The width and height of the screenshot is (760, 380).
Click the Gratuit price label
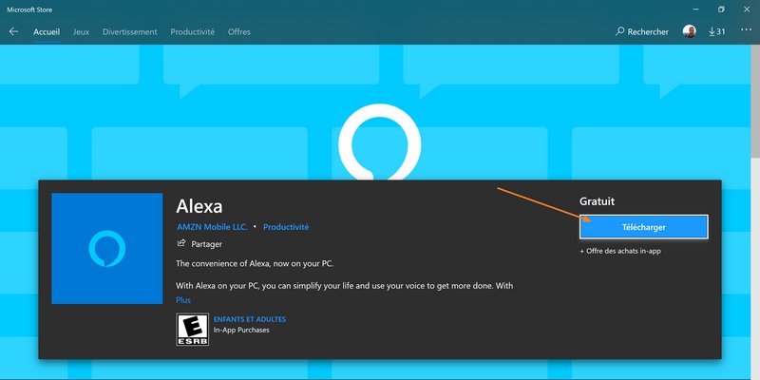pos(598,201)
